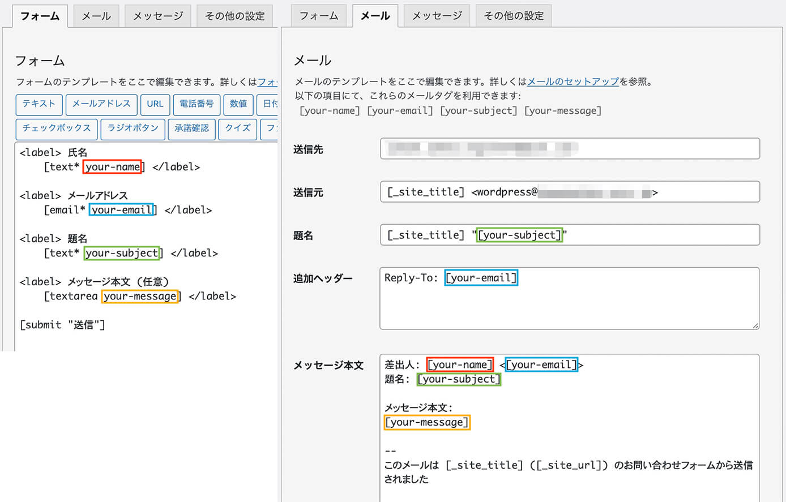Viewport: 786px width, 502px height.
Task: Click the フォーム heading in left panel
Action: point(40,61)
